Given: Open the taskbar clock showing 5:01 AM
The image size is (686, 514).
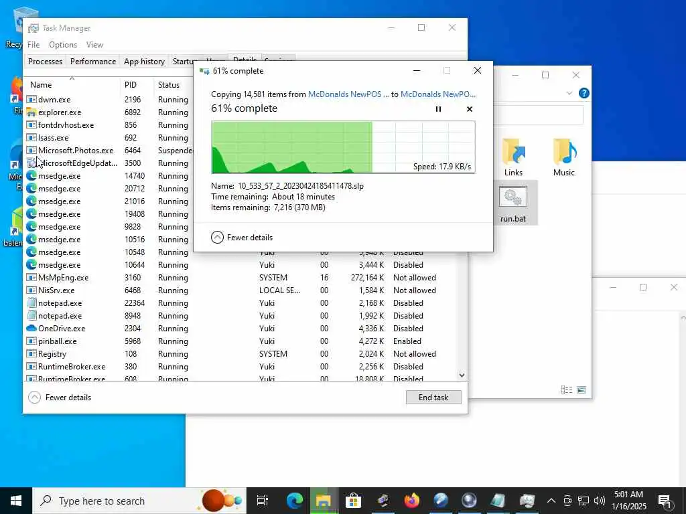Looking at the screenshot, I should (x=628, y=501).
